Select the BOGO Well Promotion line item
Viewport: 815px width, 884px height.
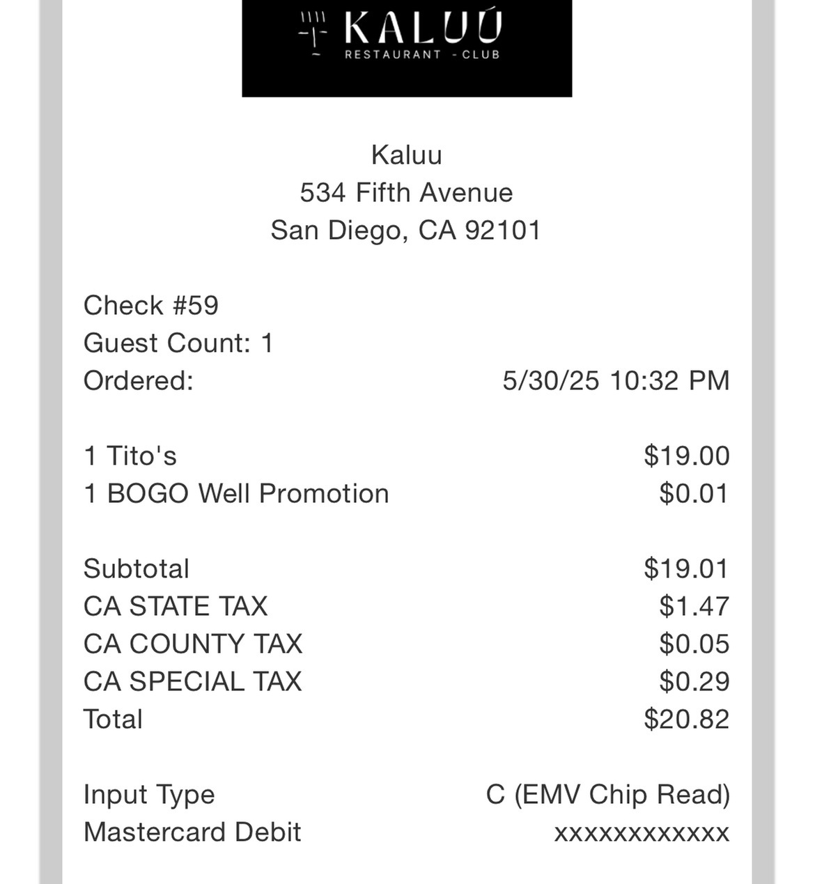237,493
